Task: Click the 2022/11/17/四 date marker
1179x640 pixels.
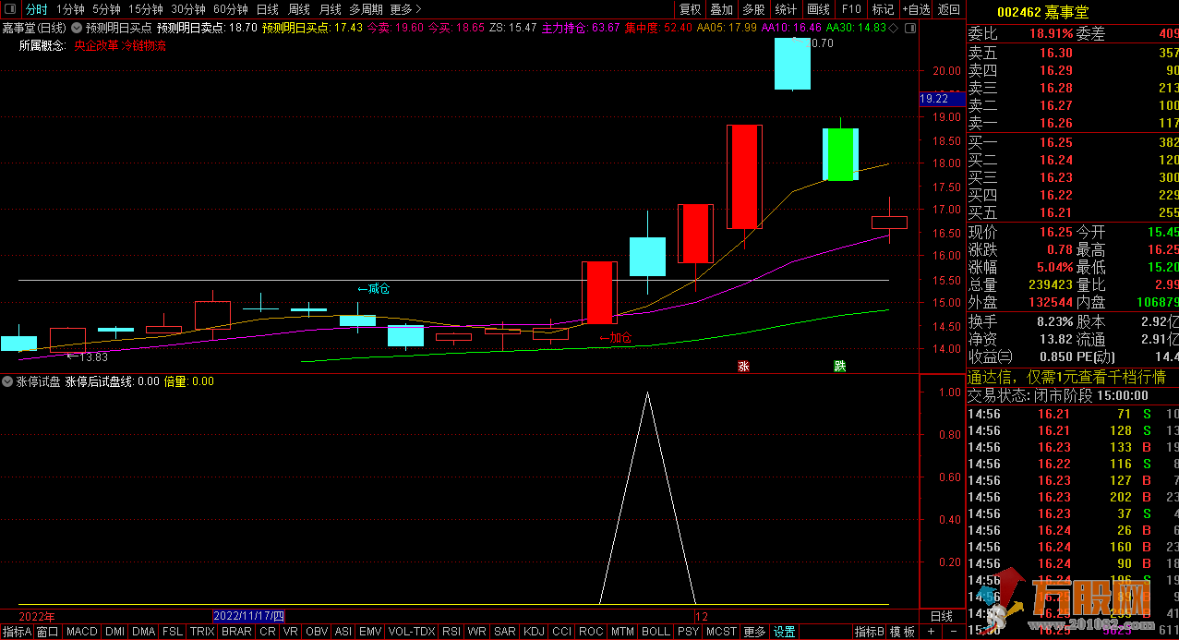Action: pyautogui.click(x=249, y=616)
